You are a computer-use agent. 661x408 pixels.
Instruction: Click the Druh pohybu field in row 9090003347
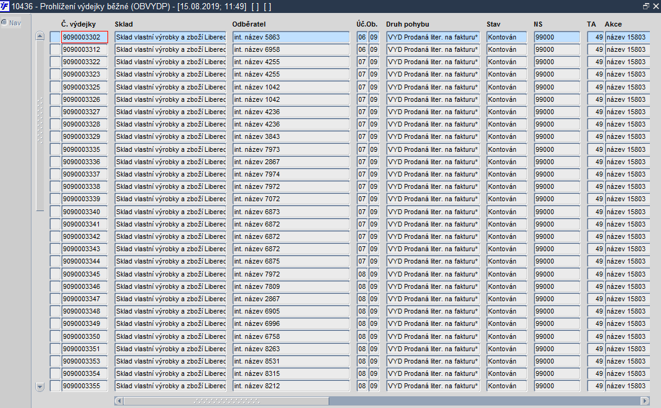(x=433, y=299)
